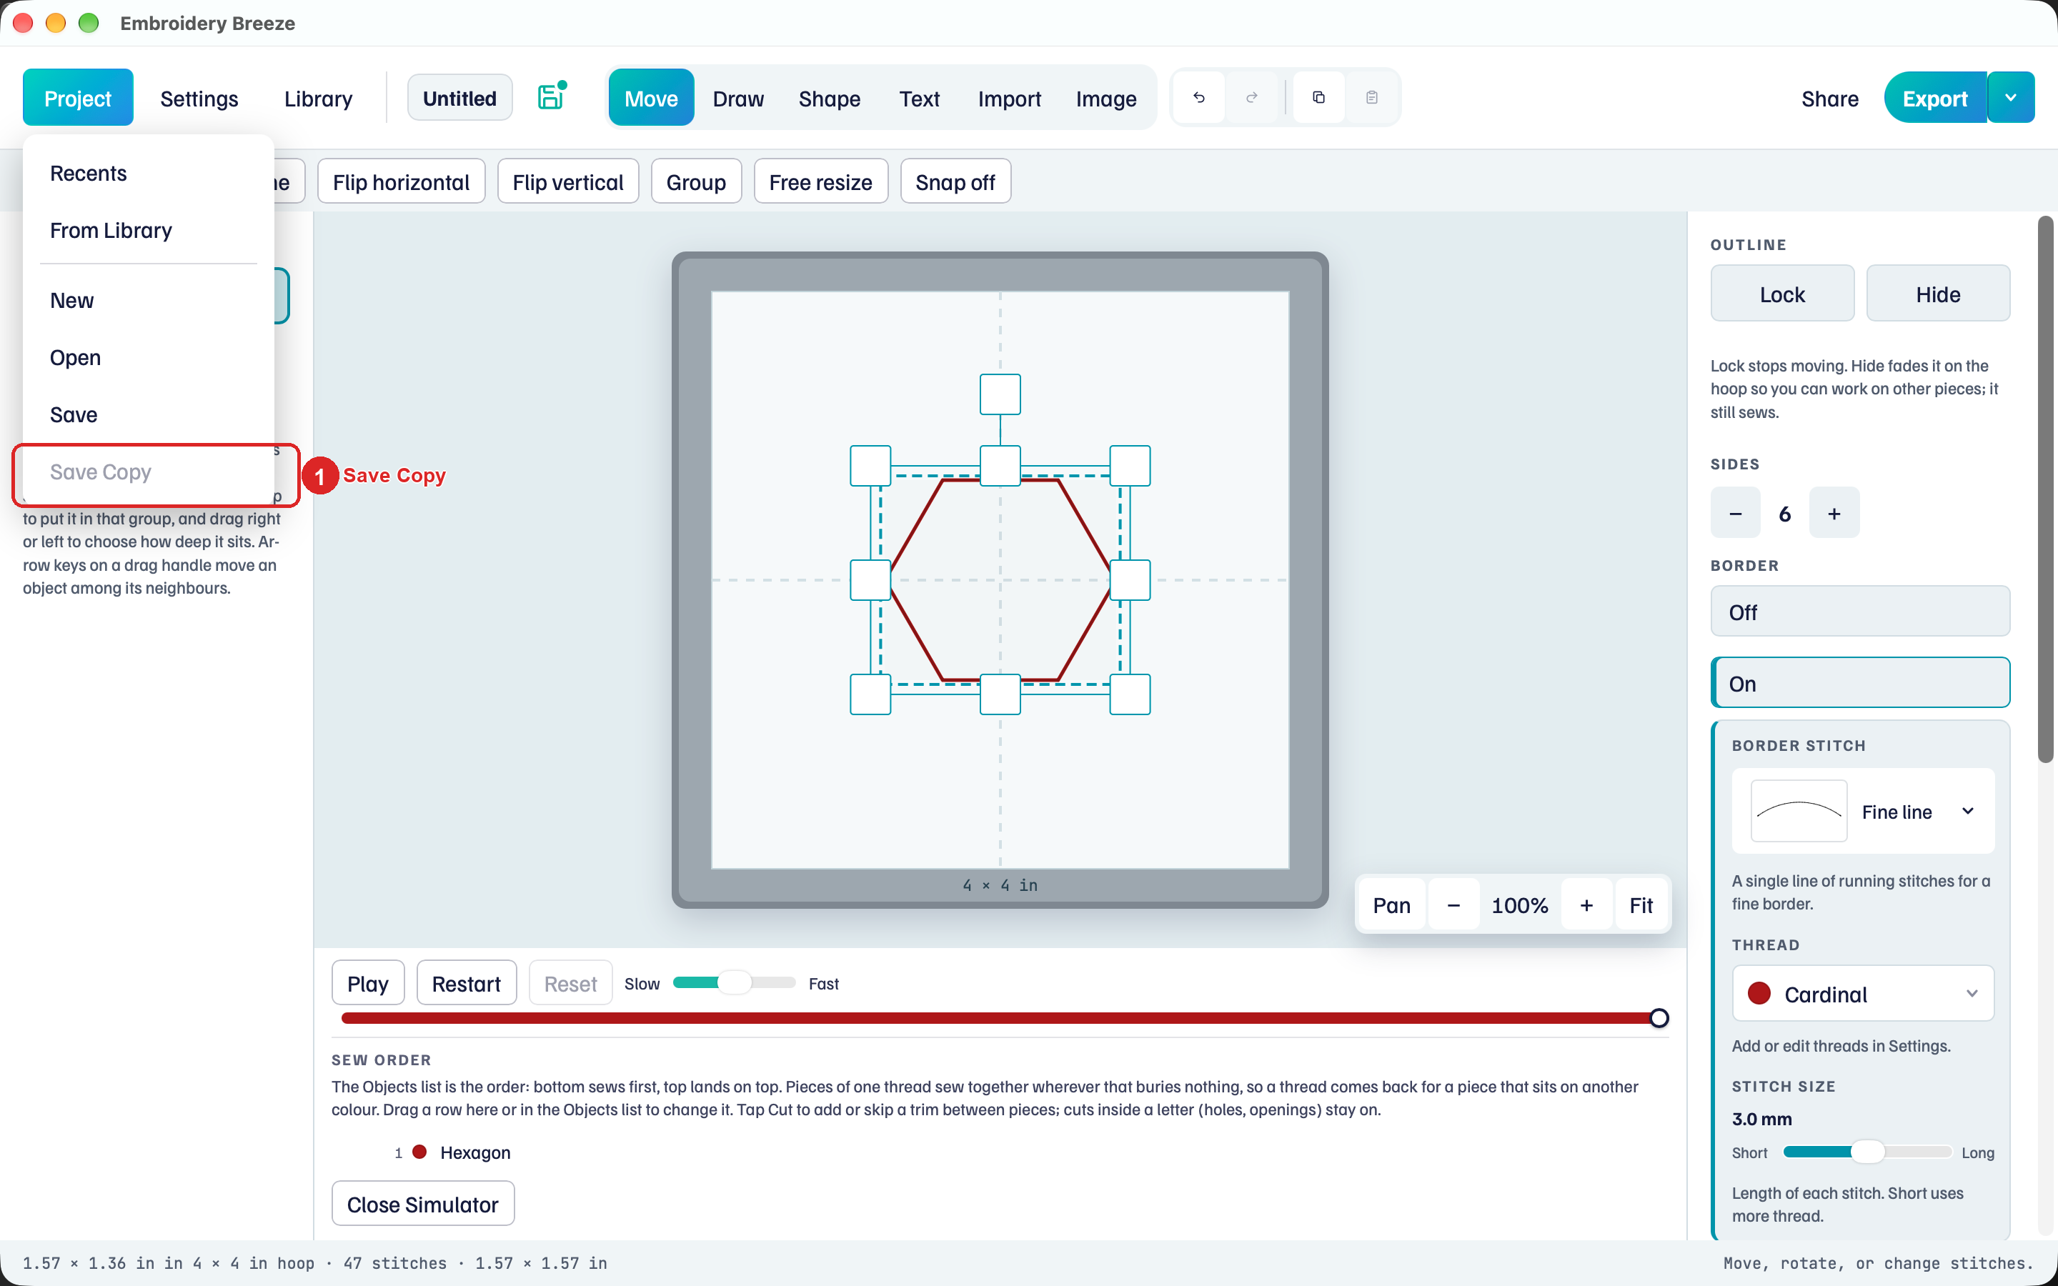Click the copy (duplicate) icon
This screenshot has height=1286, width=2058.
pyautogui.click(x=1319, y=98)
